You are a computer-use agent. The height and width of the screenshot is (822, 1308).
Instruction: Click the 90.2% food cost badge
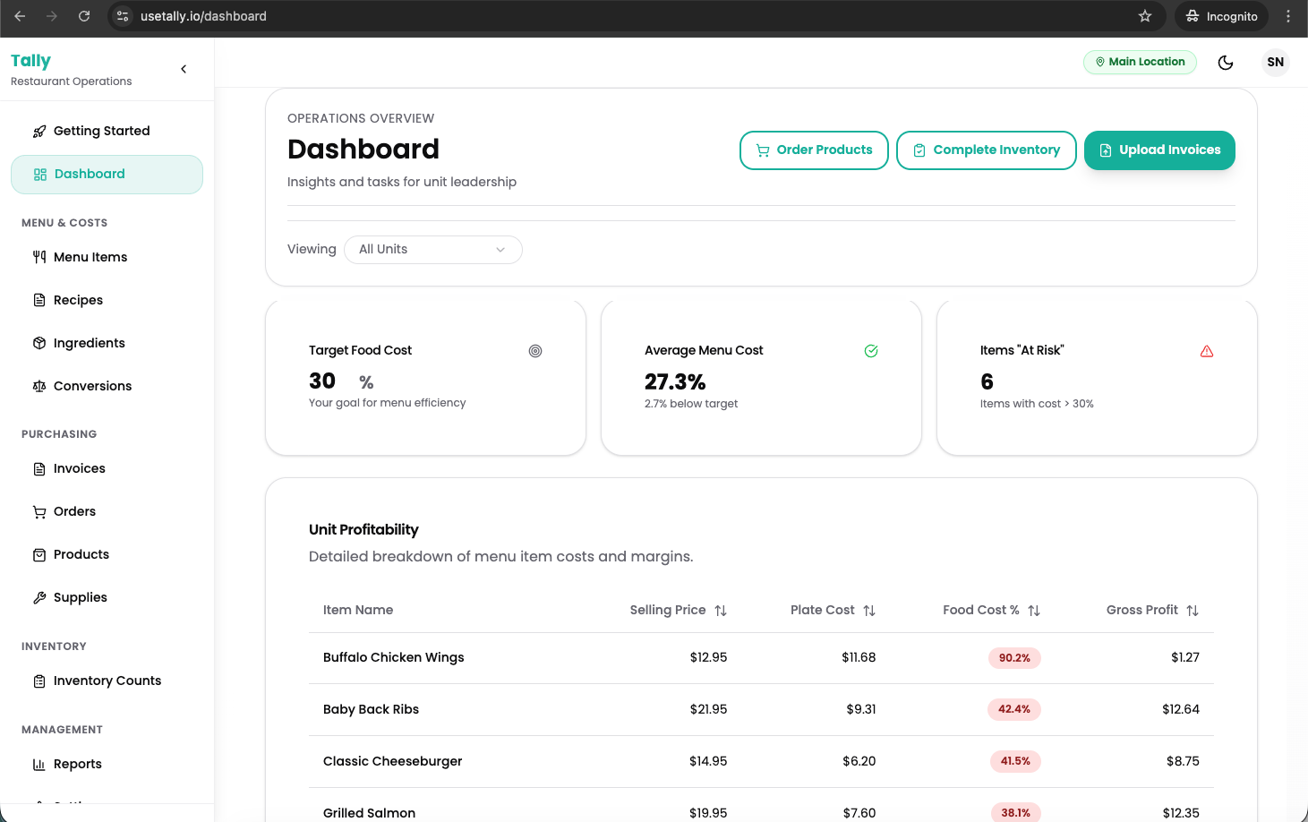pyautogui.click(x=1014, y=658)
